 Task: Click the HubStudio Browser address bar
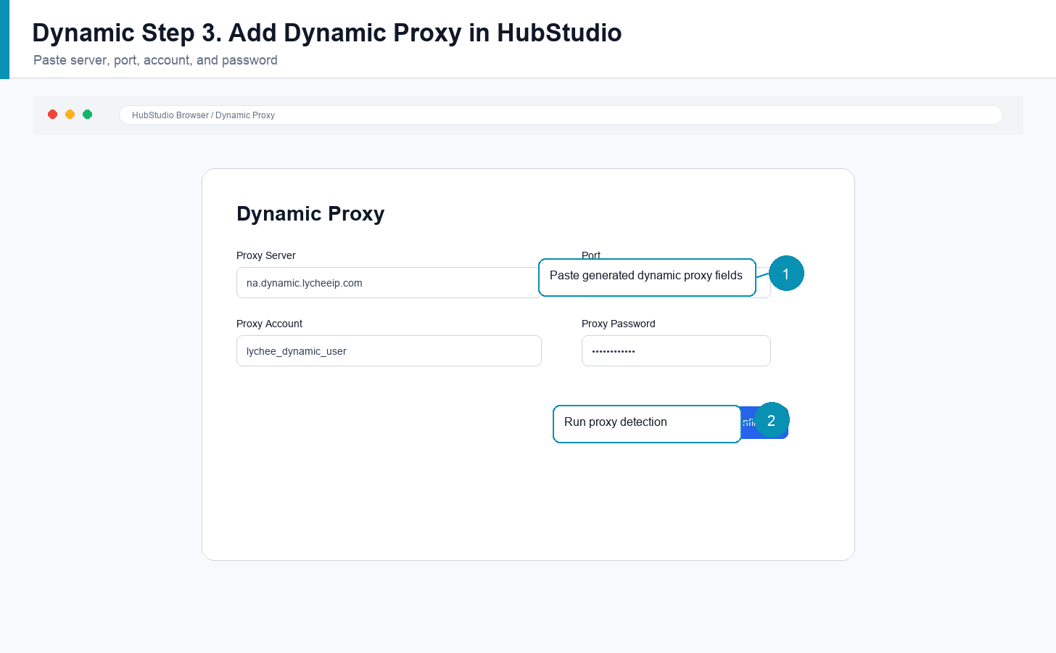(561, 115)
